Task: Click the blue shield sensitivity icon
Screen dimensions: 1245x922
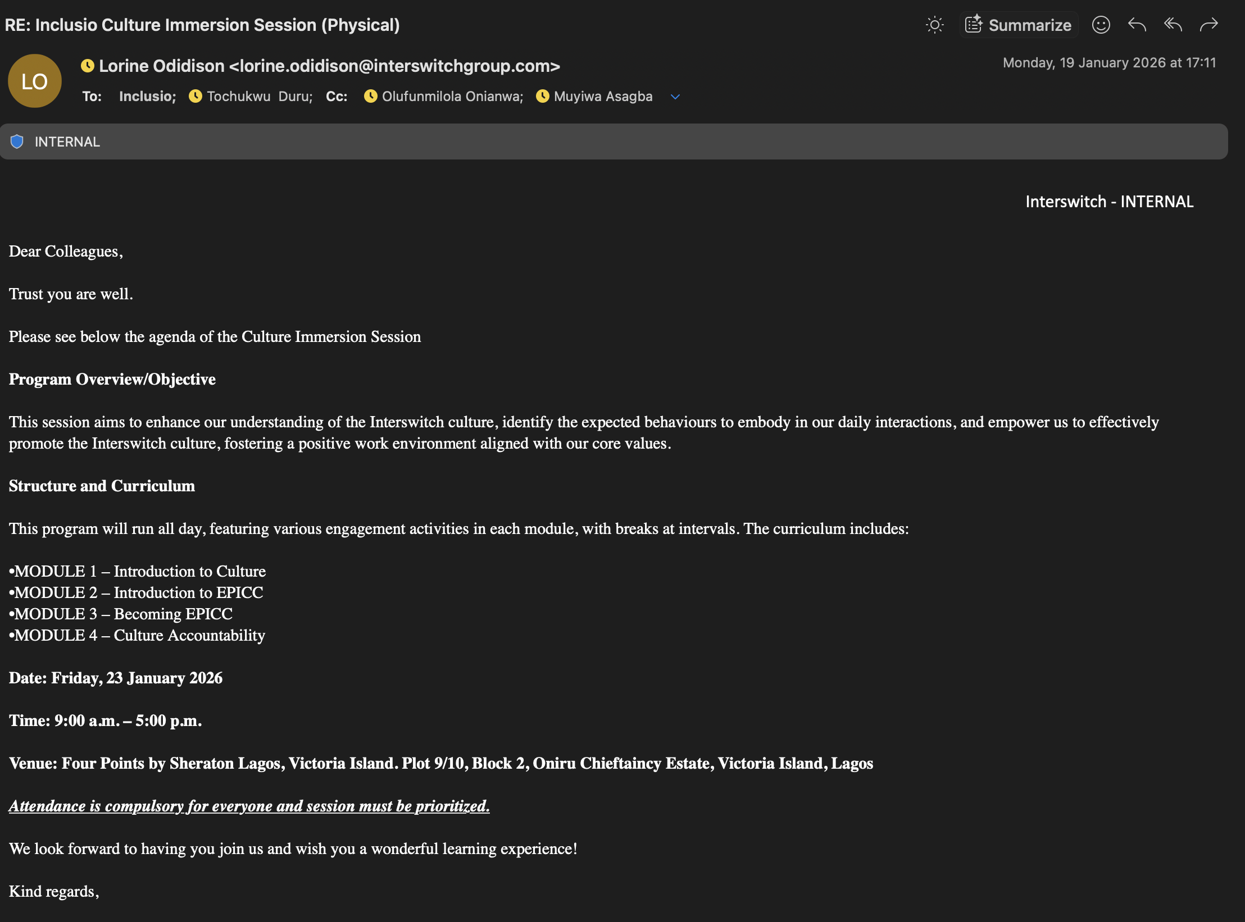Action: point(17,142)
